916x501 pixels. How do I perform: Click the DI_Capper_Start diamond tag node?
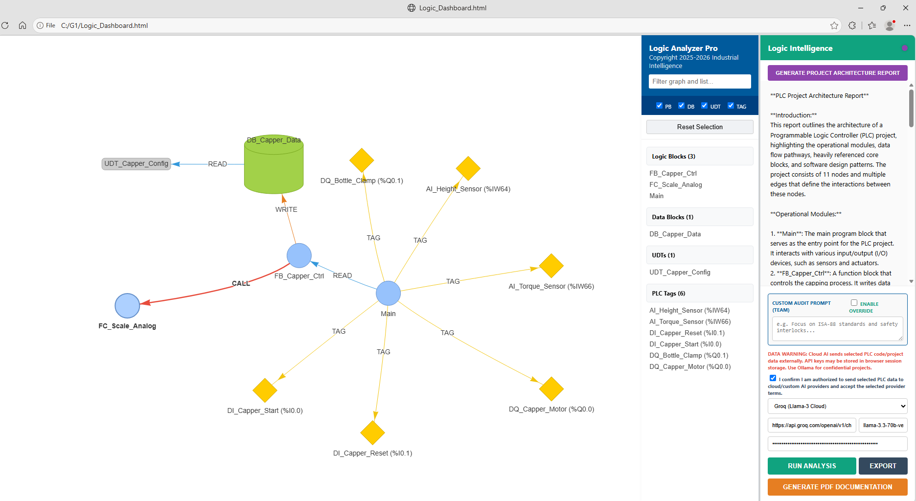[x=265, y=390]
